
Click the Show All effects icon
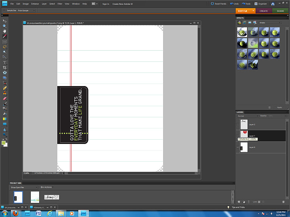(255, 23)
